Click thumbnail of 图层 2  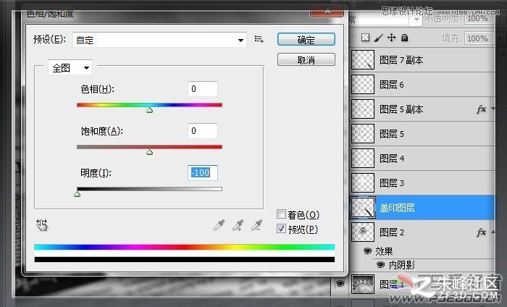363,232
